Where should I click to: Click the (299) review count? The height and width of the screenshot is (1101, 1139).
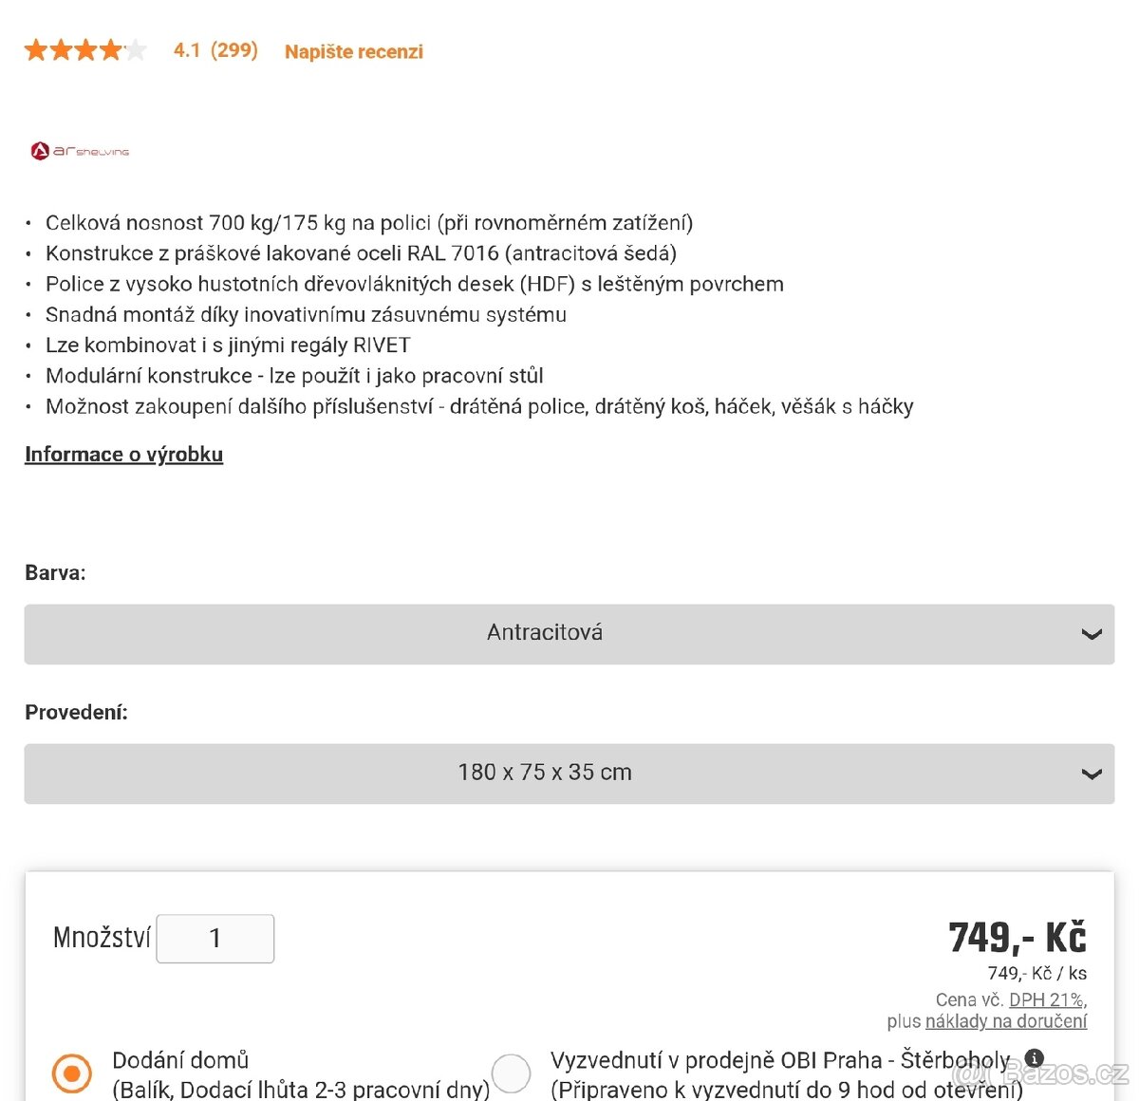(234, 50)
